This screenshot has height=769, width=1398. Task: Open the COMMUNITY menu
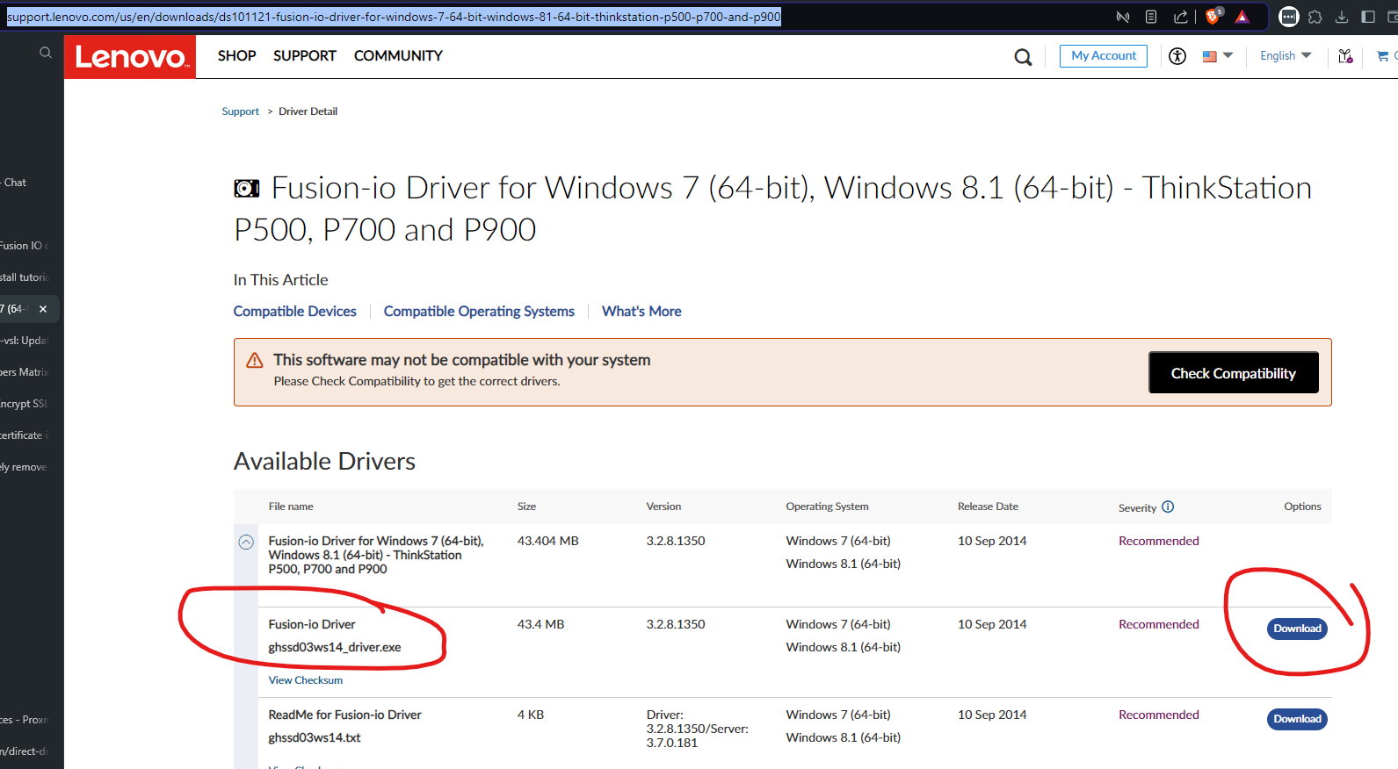tap(398, 56)
